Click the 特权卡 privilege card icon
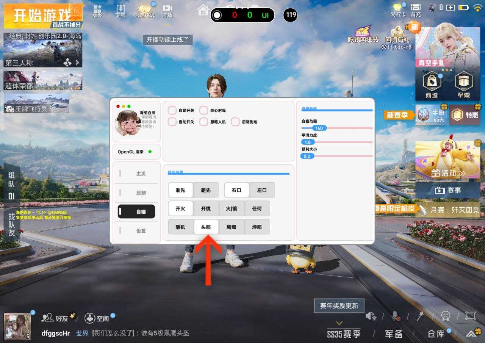The image size is (485, 343). 398,9
